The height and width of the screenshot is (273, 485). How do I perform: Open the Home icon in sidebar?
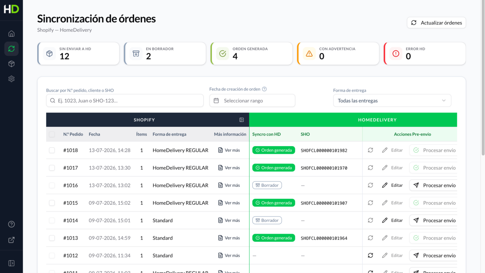tap(12, 33)
